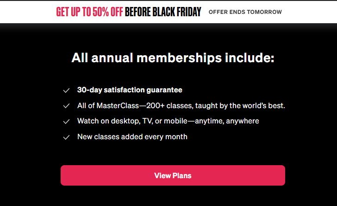Click the word TOMORROW in the banner
337x206 pixels.
[265, 12]
